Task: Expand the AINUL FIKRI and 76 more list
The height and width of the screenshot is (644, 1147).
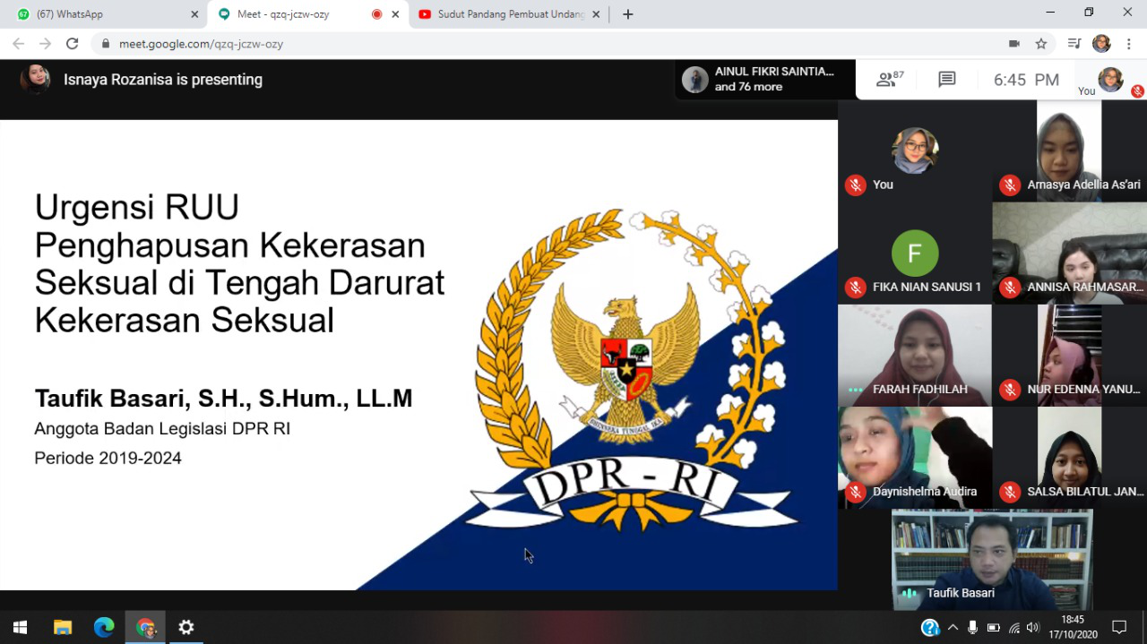Action: point(766,80)
